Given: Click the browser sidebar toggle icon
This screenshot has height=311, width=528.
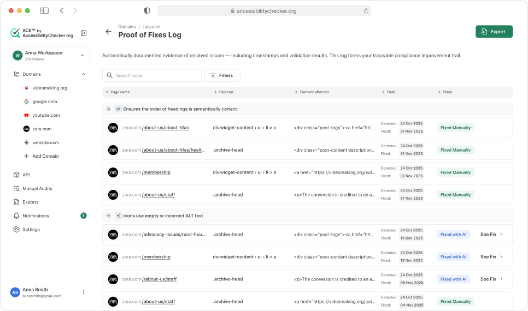Looking at the screenshot, I should tap(44, 11).
